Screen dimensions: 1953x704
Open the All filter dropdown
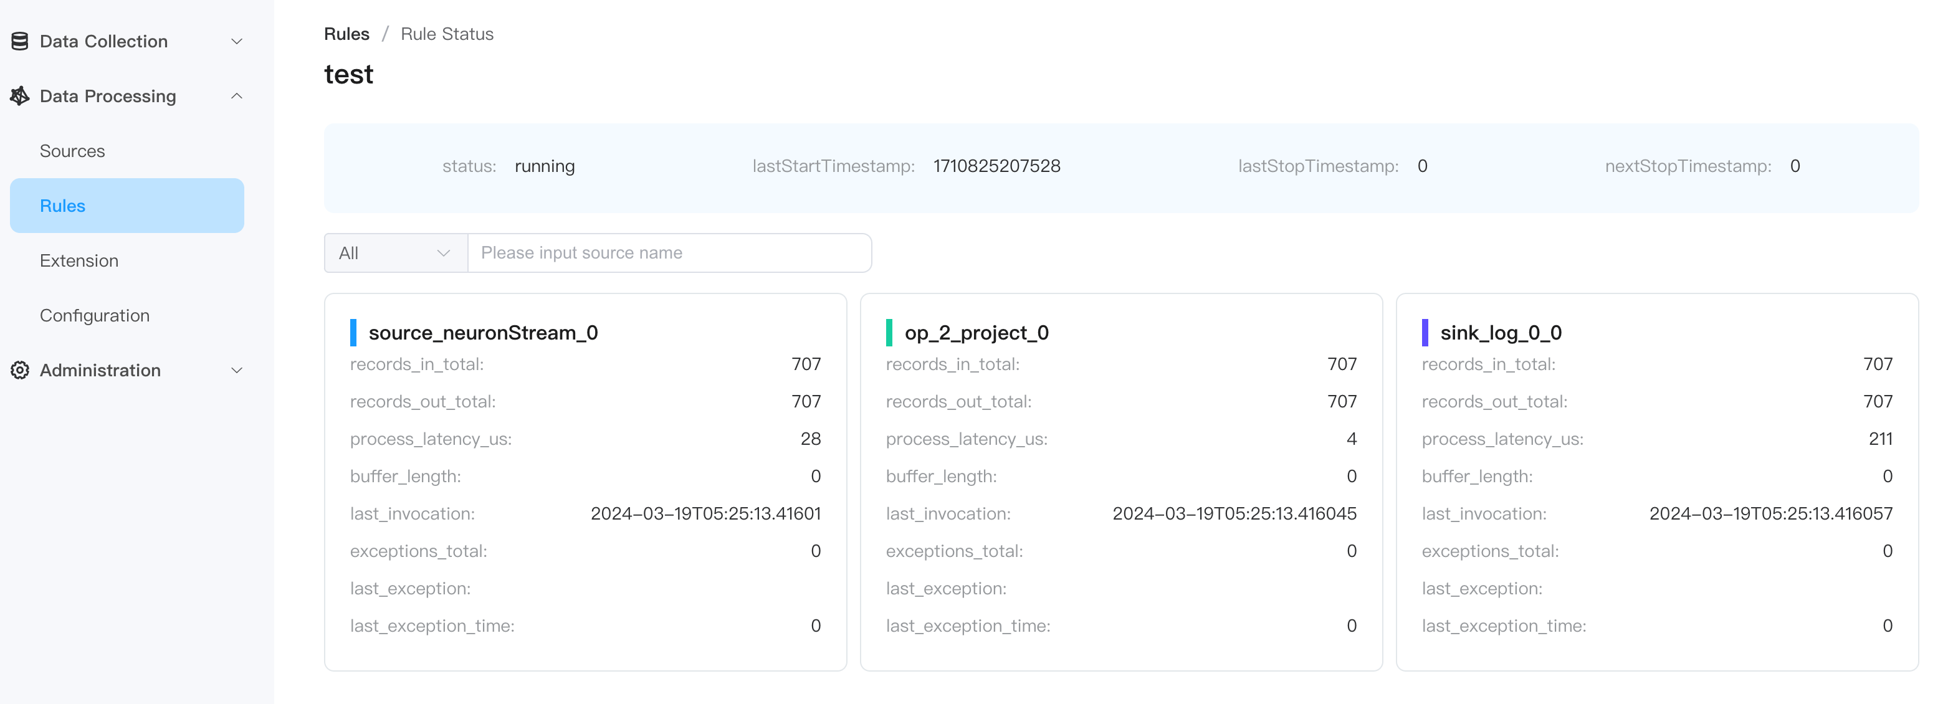395,253
